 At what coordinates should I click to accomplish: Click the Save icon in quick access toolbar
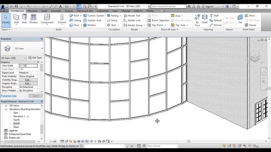[16, 6]
